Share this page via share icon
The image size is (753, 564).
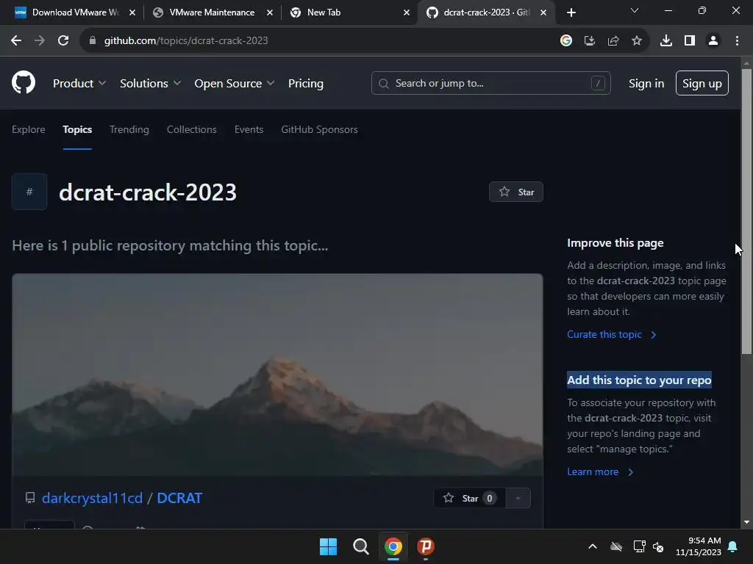pyautogui.click(x=613, y=41)
